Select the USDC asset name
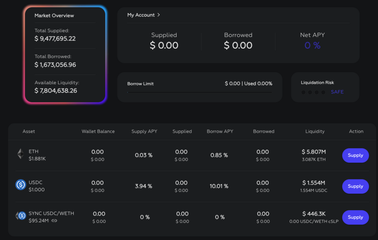Screen dimensions: 378x240 pyautogui.click(x=35, y=182)
